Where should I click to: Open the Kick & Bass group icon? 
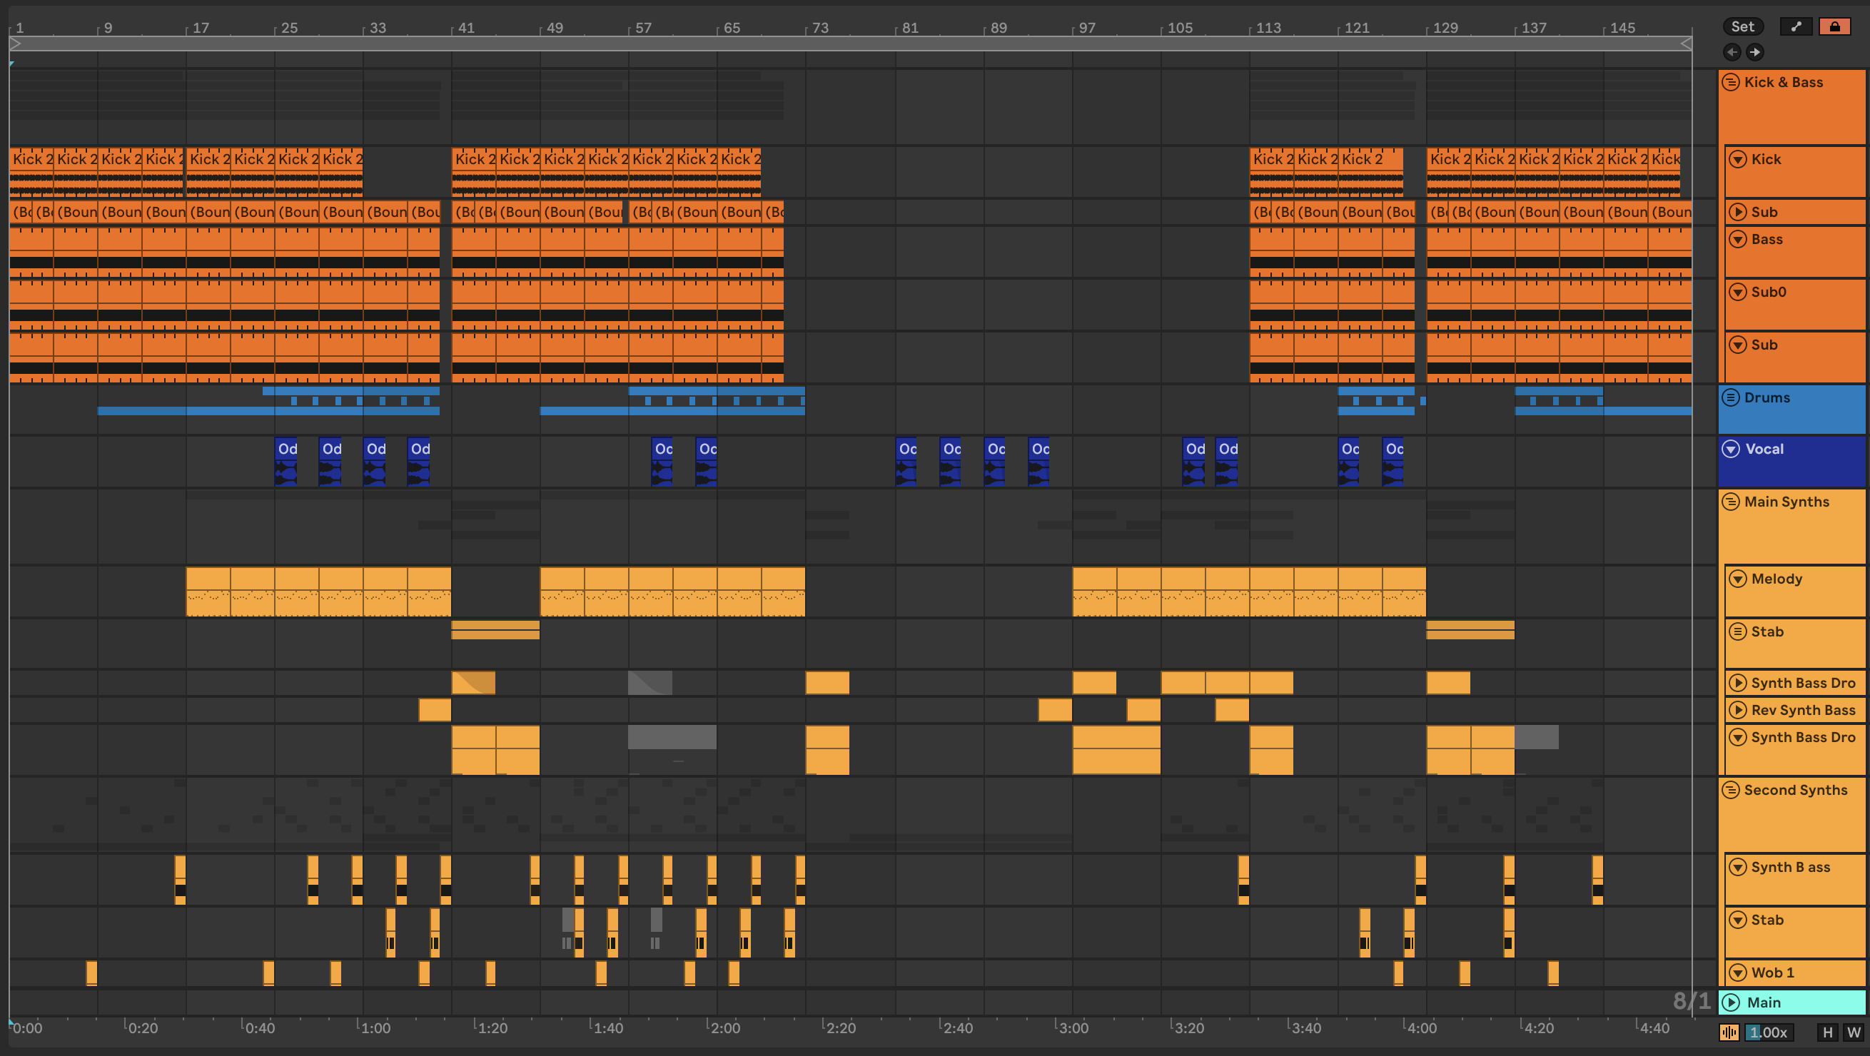click(x=1732, y=82)
